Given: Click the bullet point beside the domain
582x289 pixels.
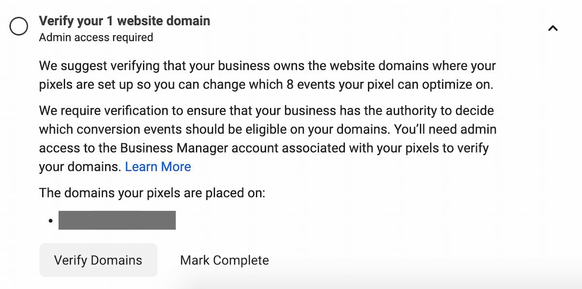Looking at the screenshot, I should click(49, 221).
